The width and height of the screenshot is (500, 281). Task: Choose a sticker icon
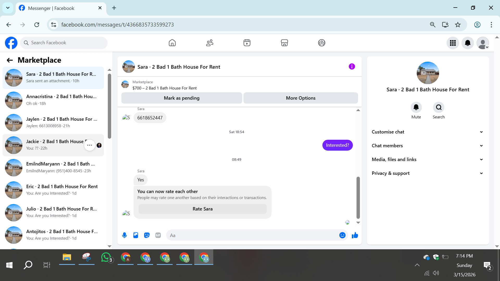tap(147, 235)
